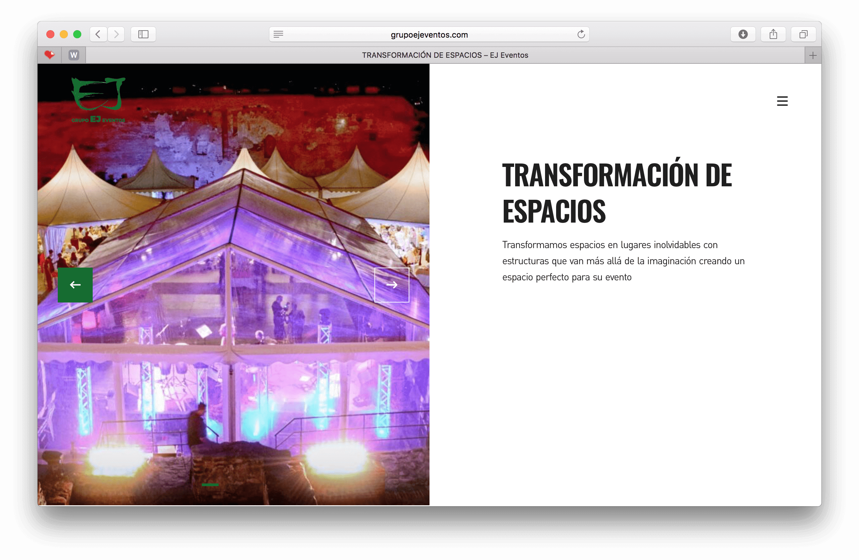Click the green slide indicator bar
Image resolution: width=859 pixels, height=560 pixels.
click(x=210, y=484)
